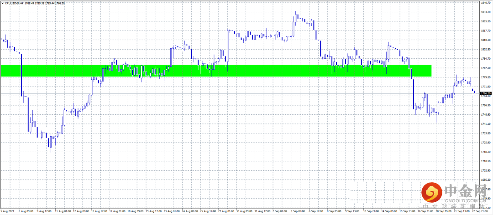The height and width of the screenshot is (215, 493).
Task: Click the 19 Aug 17:00 time label
Action: [x=153, y=212]
